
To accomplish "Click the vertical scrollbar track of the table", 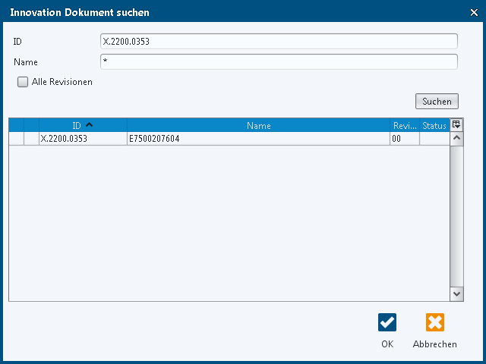I will (x=456, y=216).
